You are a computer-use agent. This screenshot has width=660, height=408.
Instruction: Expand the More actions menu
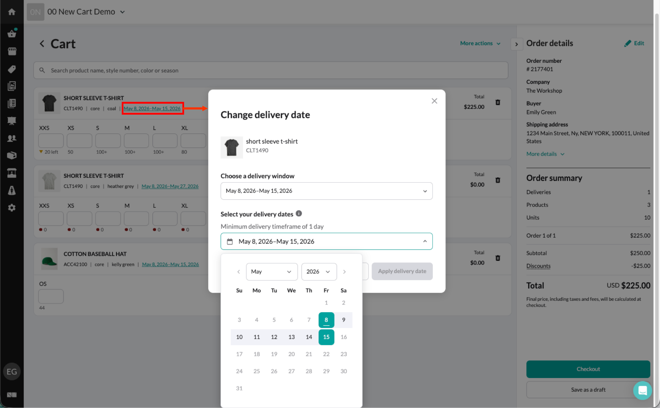coord(480,43)
